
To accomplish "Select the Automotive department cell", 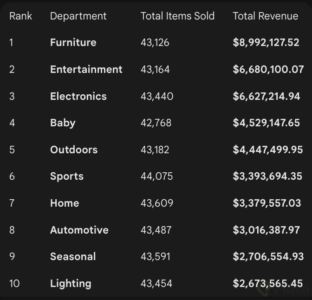I will 79,230.
